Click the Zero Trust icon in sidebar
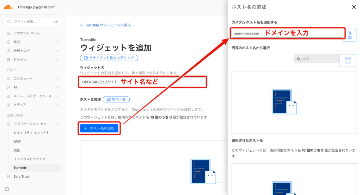Image resolution: width=361 pixels, height=195 pixels. pyautogui.click(x=8, y=177)
